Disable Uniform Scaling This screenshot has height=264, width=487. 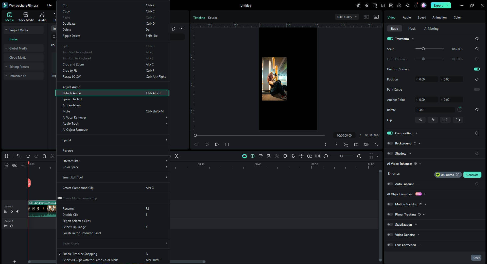pos(476,69)
